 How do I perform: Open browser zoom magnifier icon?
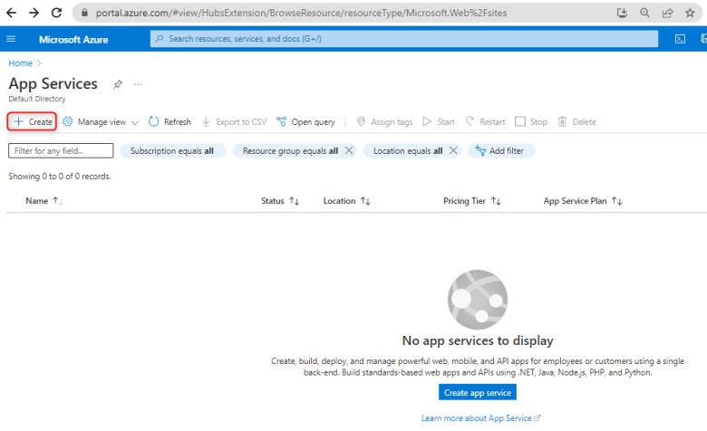644,13
